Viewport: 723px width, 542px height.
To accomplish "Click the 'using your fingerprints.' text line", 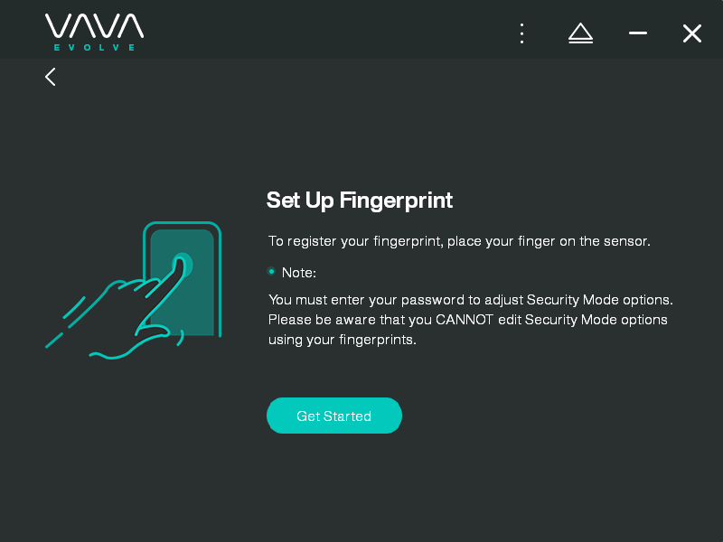I will pos(343,341).
